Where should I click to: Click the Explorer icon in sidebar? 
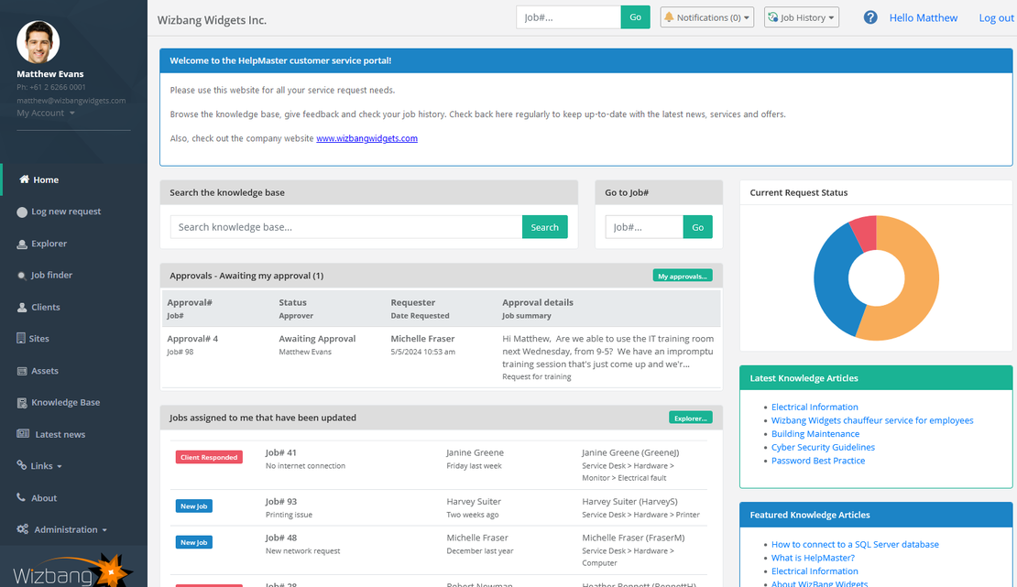(x=22, y=244)
